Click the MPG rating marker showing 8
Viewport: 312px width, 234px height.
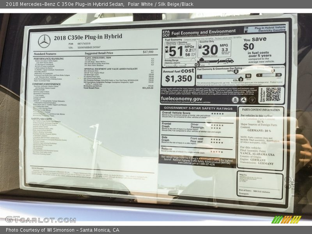pos(236,72)
